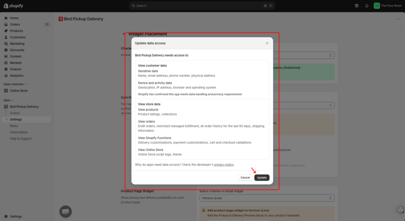Click the Shopify logo
Screen dimensions: 405x221
click(13, 6)
